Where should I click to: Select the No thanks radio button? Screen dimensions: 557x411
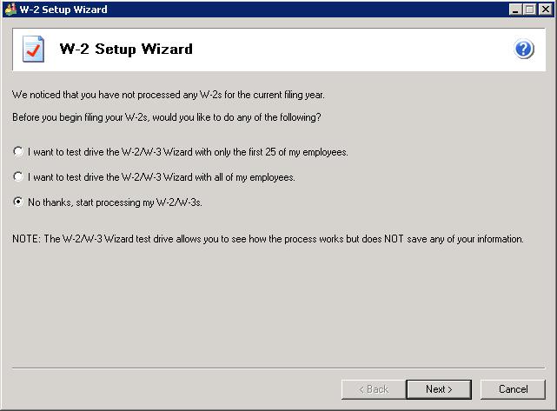[x=19, y=202]
